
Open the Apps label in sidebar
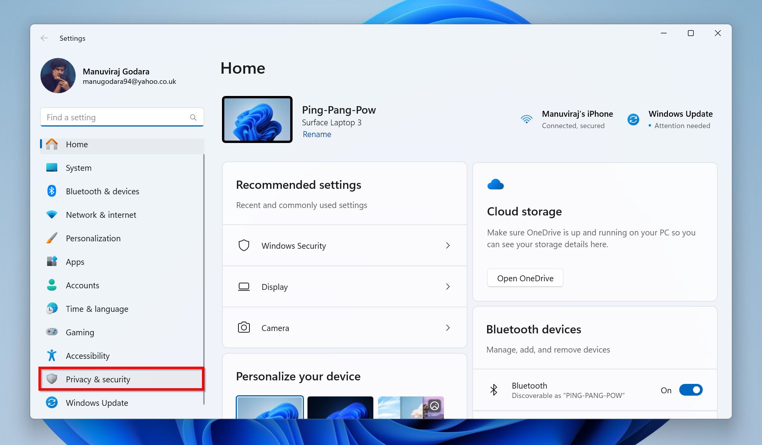(75, 262)
